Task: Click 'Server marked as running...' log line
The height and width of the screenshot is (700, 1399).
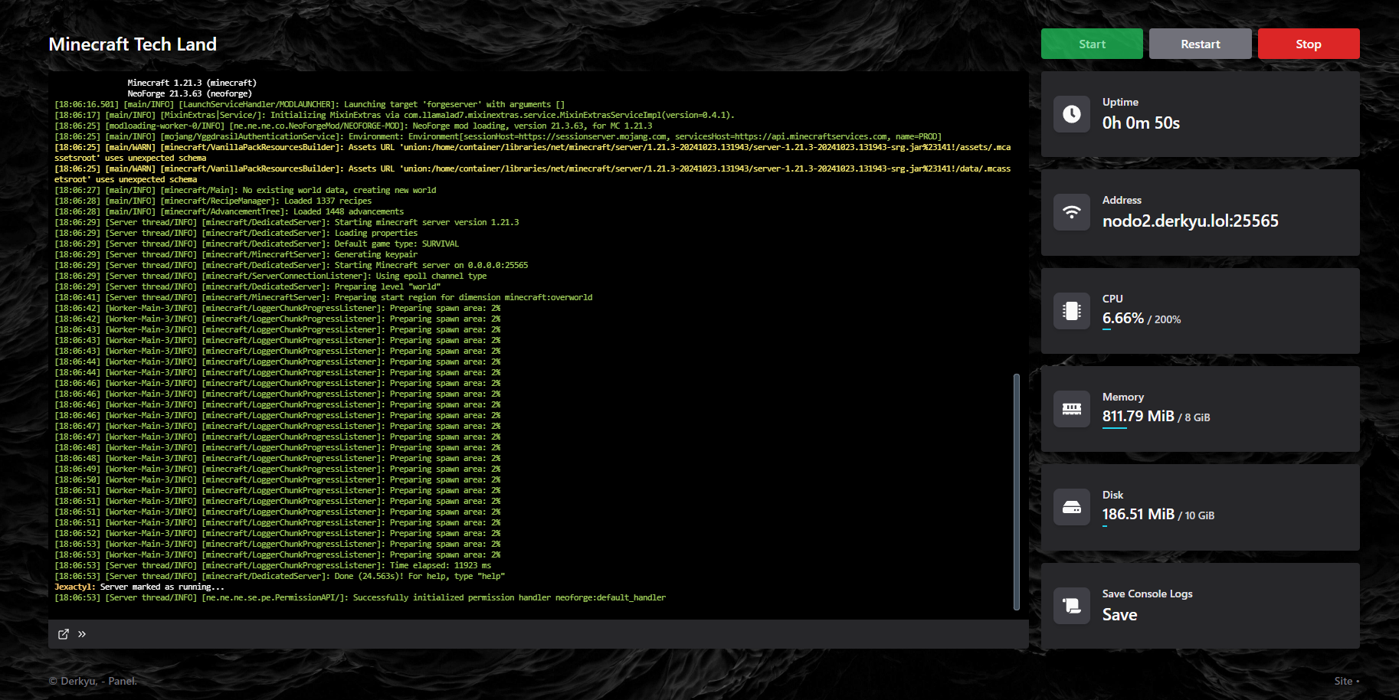Action: (x=139, y=587)
